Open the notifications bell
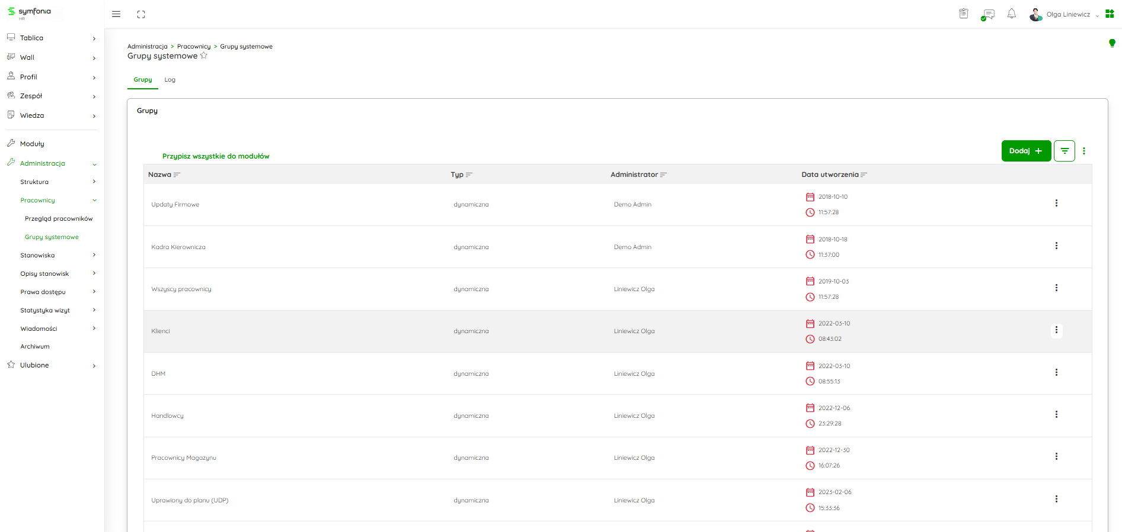This screenshot has height=532, width=1122. pos(1012,14)
